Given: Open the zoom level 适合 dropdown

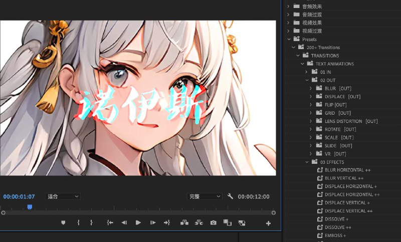Looking at the screenshot, I should coord(63,196).
